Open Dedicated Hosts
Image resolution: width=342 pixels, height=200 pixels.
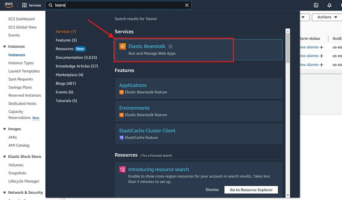click(x=22, y=104)
